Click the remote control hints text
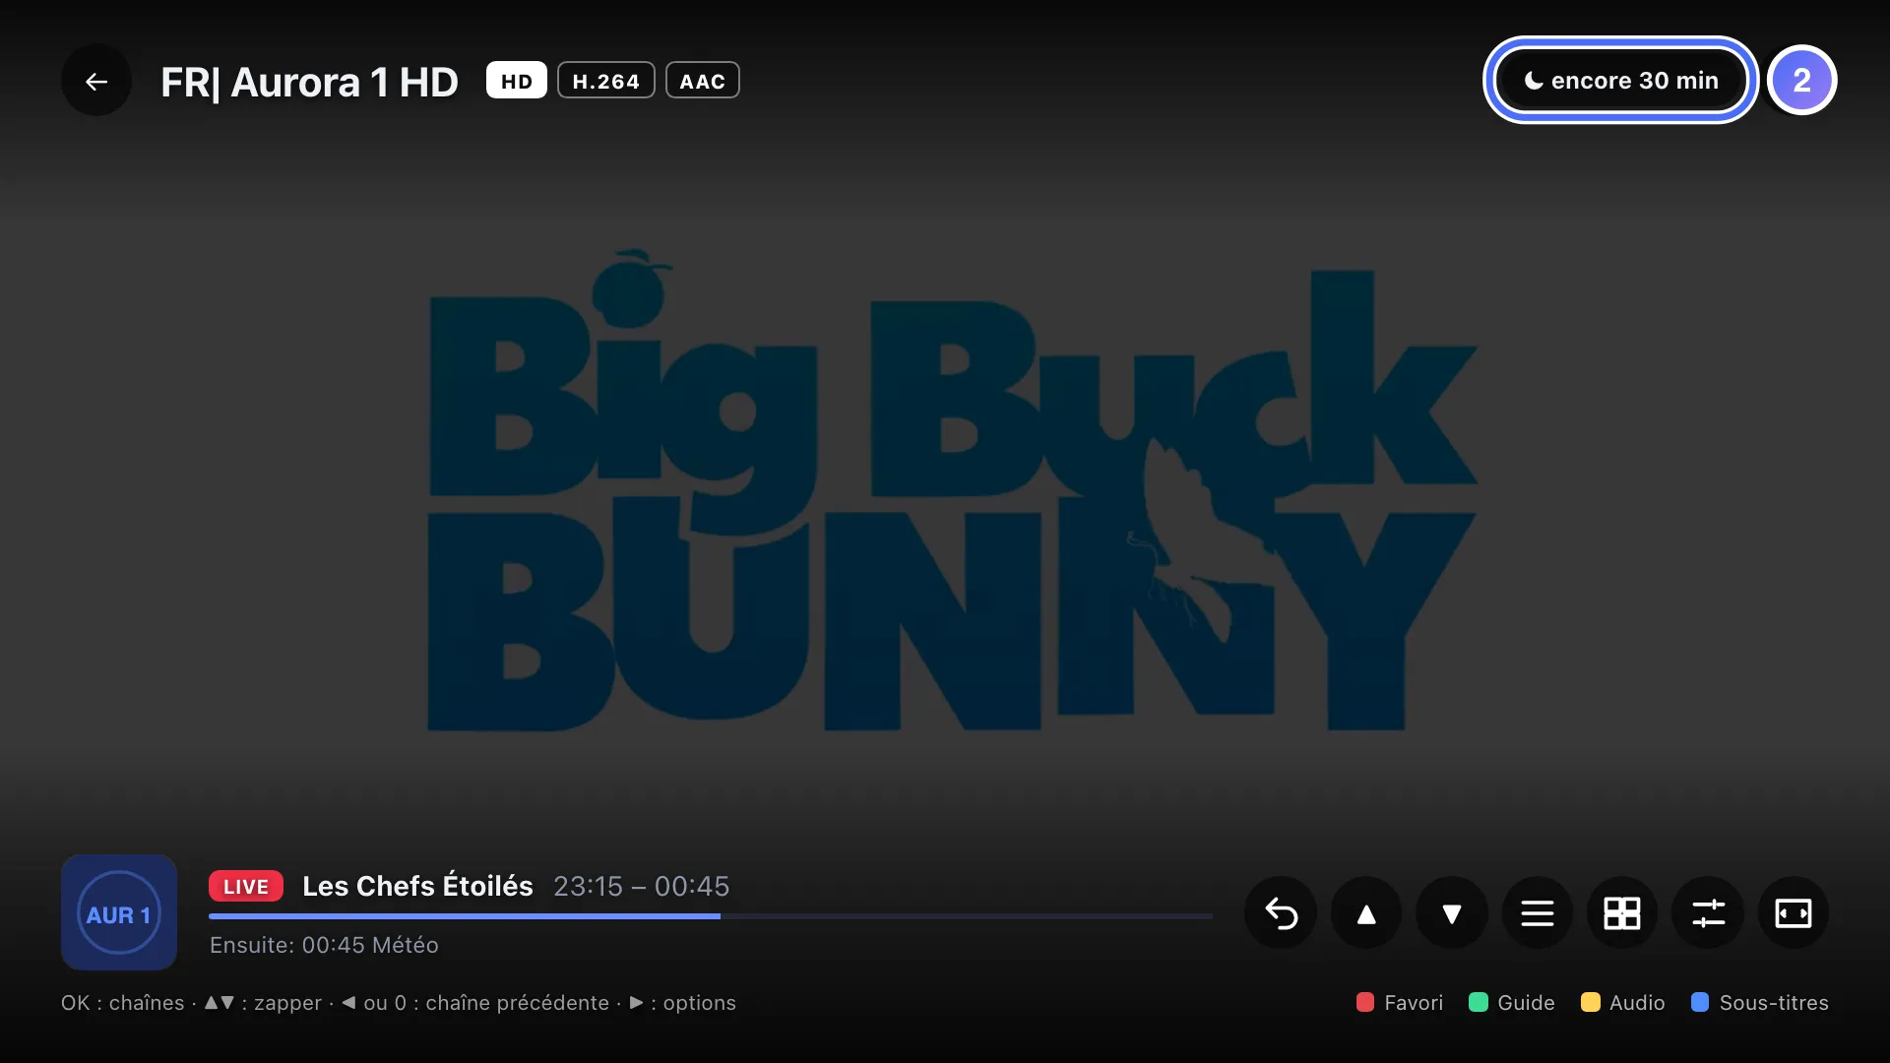Screen dimensions: 1890x1063 pyautogui.click(x=399, y=1003)
